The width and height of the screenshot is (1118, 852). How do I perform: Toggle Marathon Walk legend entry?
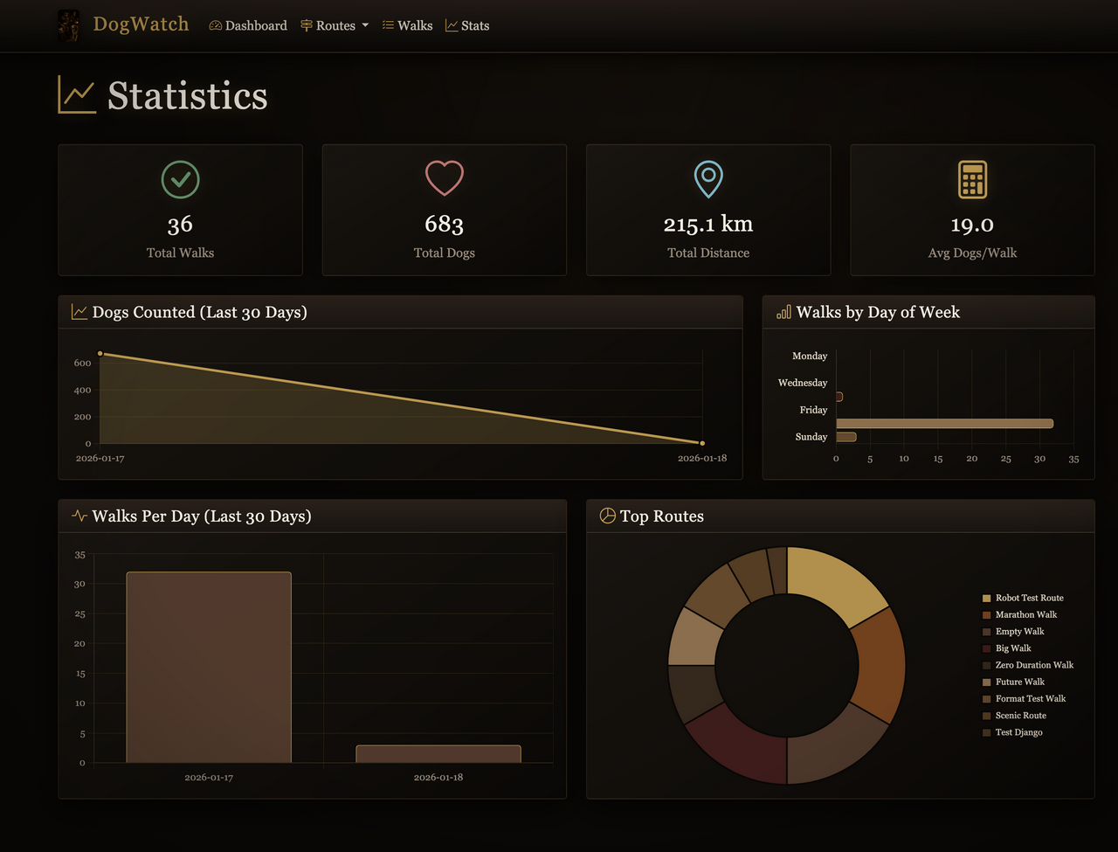click(1025, 614)
